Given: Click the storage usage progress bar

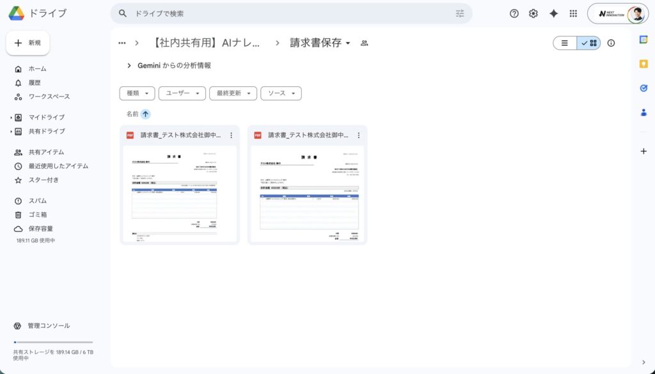Looking at the screenshot, I should coord(53,342).
